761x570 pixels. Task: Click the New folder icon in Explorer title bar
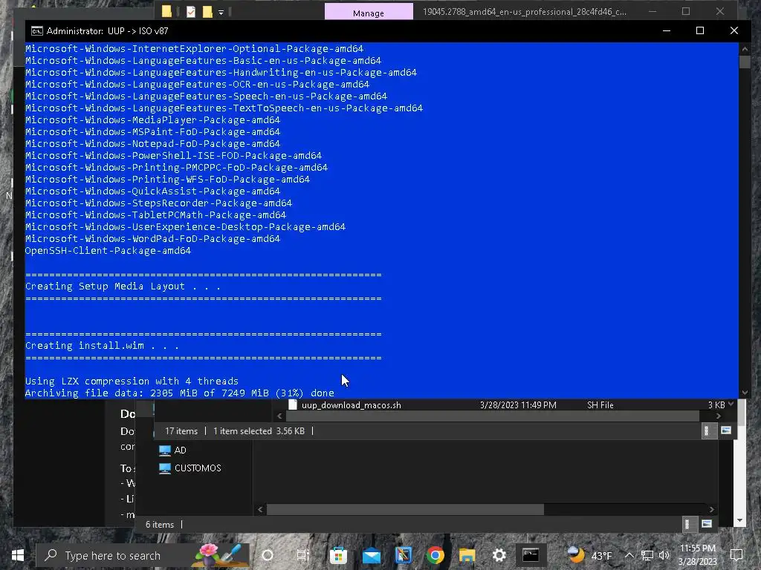(x=207, y=11)
